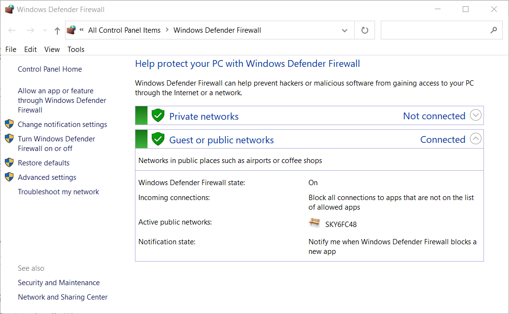The image size is (509, 314).
Task: Click the SKY6FC48 network bench icon
Action: (314, 223)
